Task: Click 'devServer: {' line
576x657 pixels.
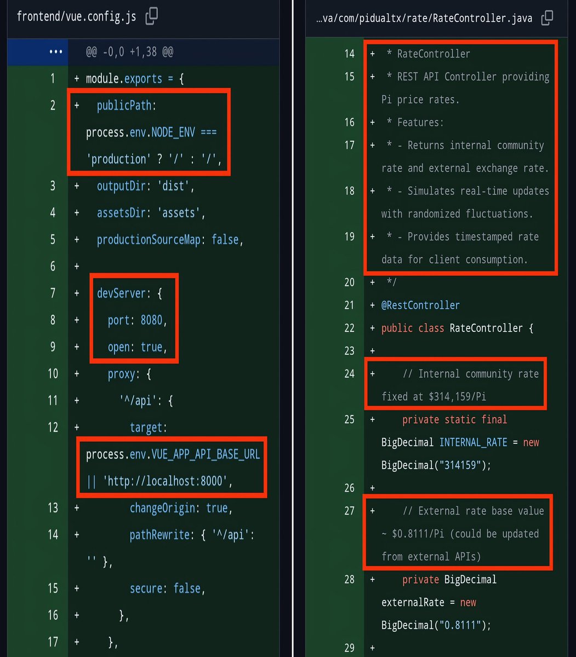Action: (129, 293)
